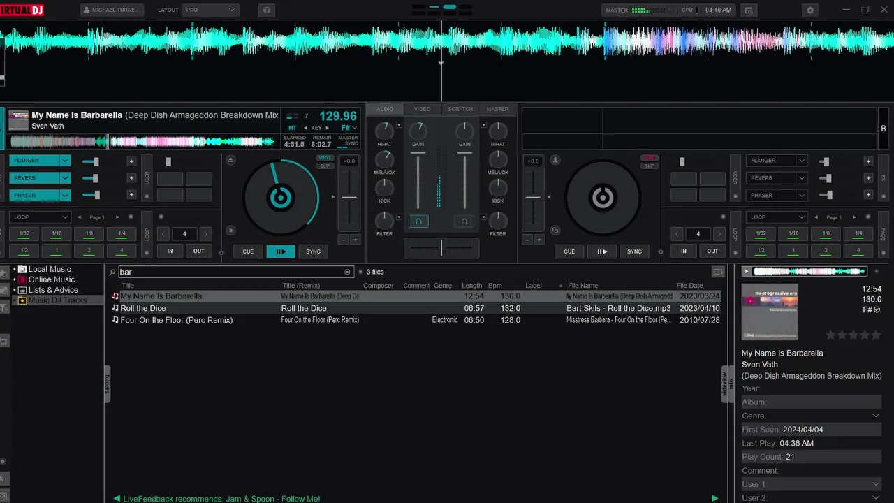This screenshot has width=894, height=503.
Task: Toggle REVERB effect on left deck
Action: (x=34, y=178)
